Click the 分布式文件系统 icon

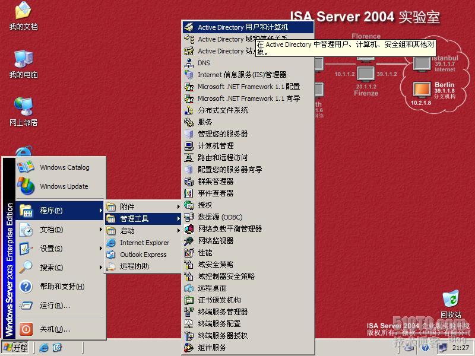(x=189, y=110)
